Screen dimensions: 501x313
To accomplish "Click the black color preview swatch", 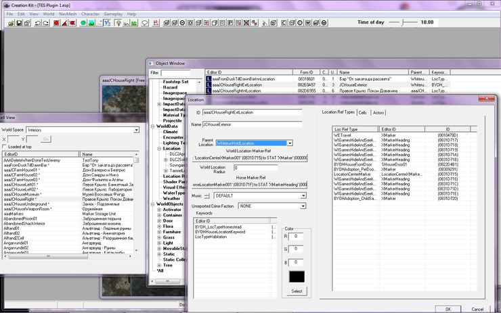I will point(297,276).
